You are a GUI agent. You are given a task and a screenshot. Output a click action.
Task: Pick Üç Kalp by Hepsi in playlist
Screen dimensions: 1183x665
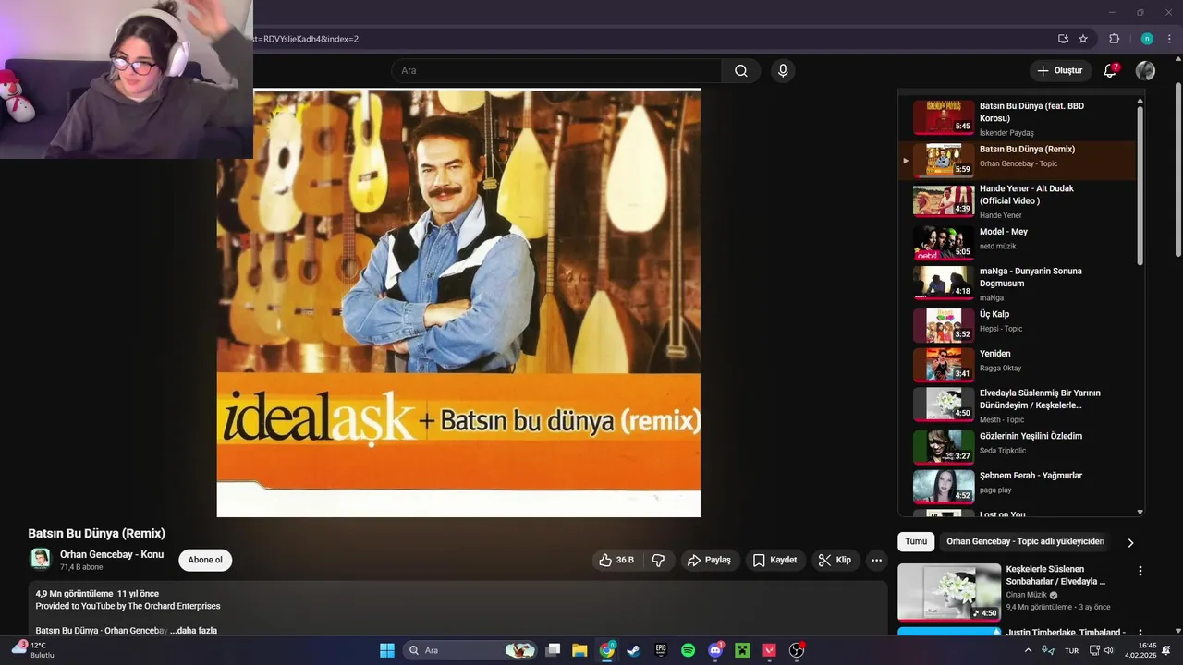[1017, 324]
